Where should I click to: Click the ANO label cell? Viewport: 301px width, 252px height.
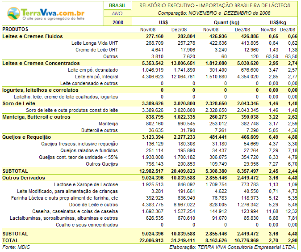pos(117,13)
